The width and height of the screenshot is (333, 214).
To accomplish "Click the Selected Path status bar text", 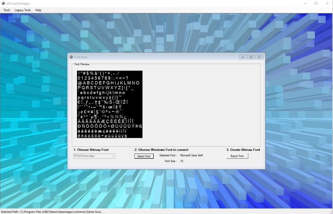I will pos(51,212).
